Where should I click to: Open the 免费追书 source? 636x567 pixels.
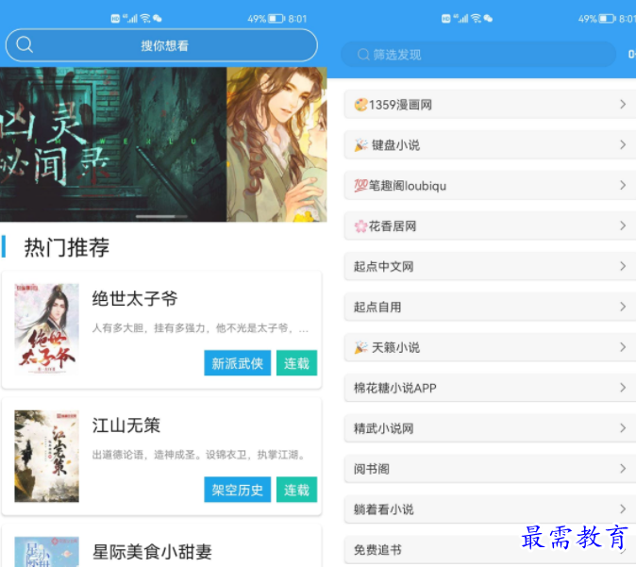(x=491, y=550)
